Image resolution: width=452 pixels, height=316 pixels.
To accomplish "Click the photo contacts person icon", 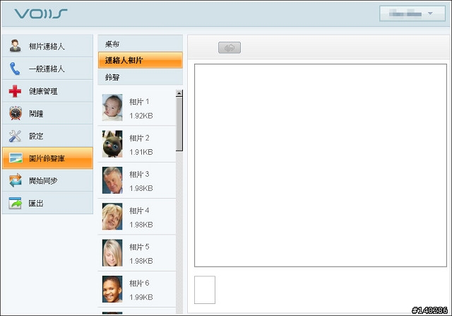I will [x=15, y=46].
